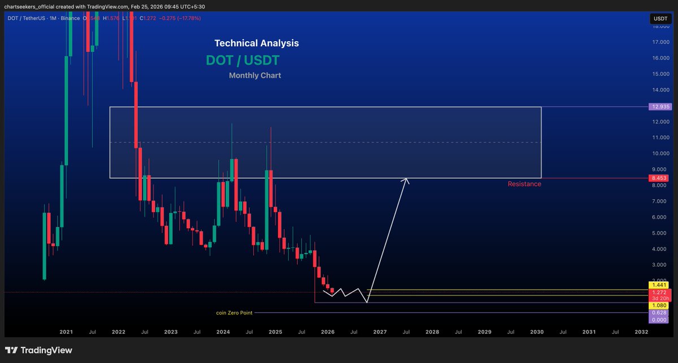Screen dimensions: 678x363
Task: Click 9.000 on the price axis
Action: [660, 169]
